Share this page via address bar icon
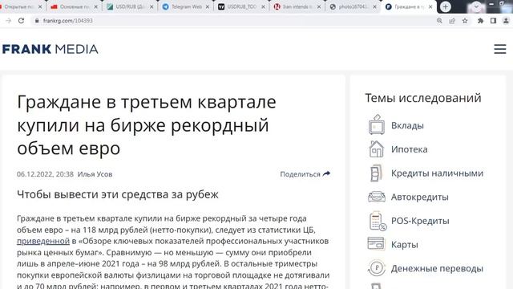 coord(452,21)
